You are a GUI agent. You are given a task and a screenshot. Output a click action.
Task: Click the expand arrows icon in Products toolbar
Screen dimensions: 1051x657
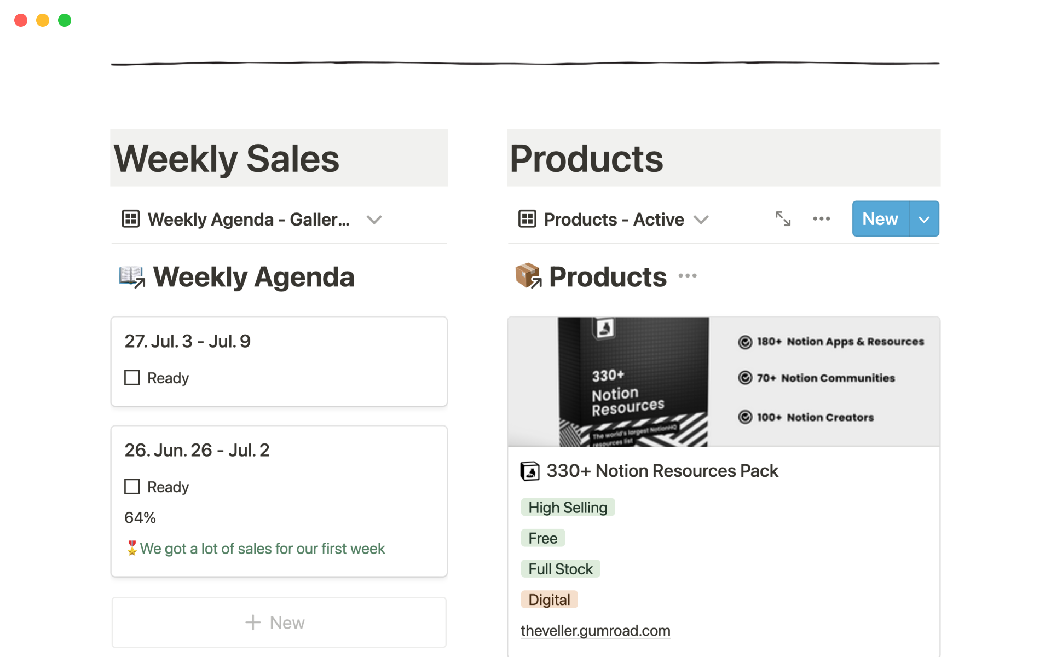[783, 219]
